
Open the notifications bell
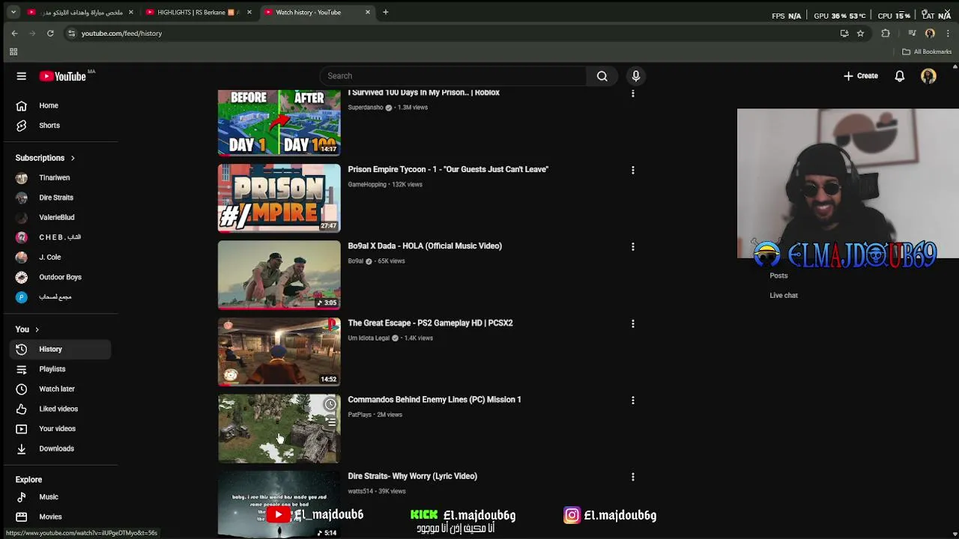(899, 76)
